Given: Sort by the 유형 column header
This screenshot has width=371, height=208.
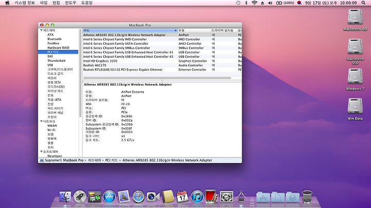Looking at the screenshot, I should [x=194, y=30].
